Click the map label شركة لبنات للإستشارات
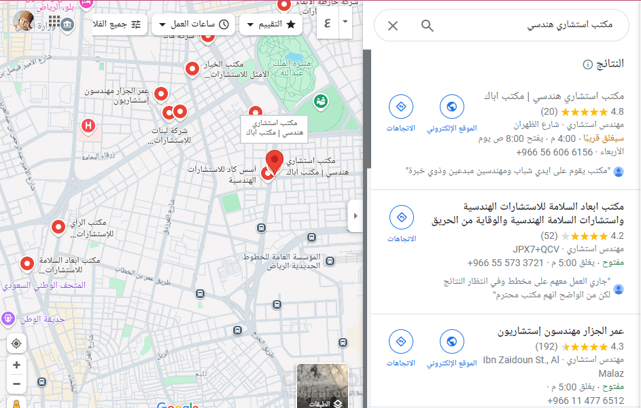Screen dimensions: 641x408 (169, 135)
